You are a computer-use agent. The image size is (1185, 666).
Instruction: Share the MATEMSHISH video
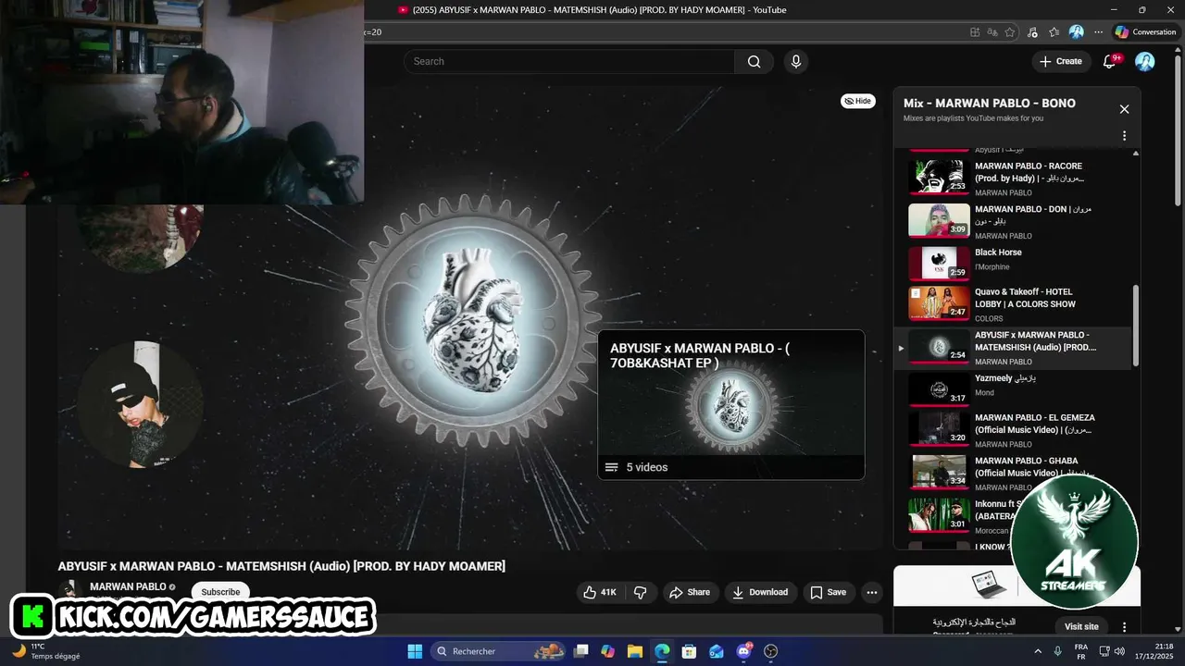[690, 592]
